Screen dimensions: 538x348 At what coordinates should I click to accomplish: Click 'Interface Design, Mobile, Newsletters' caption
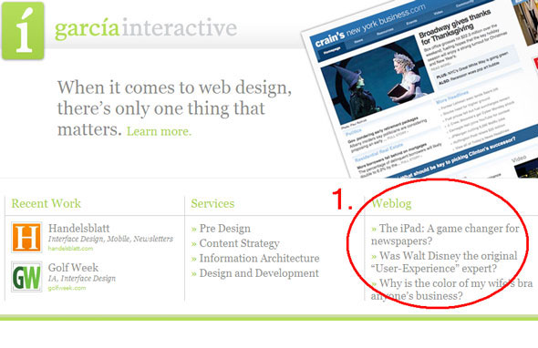tap(110, 239)
